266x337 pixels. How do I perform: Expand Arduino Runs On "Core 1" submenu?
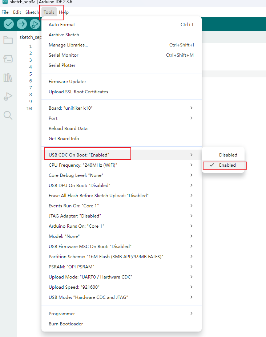point(121,226)
